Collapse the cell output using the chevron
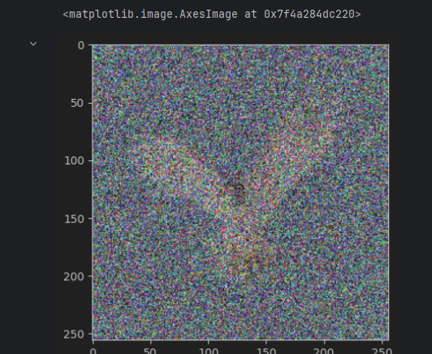Viewport: 432px width, 354px height. [x=33, y=44]
